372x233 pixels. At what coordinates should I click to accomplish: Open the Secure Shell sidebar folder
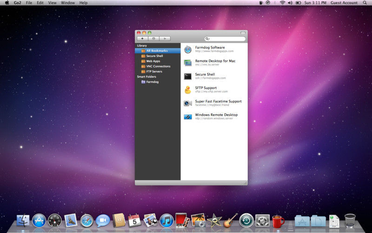[x=154, y=56]
